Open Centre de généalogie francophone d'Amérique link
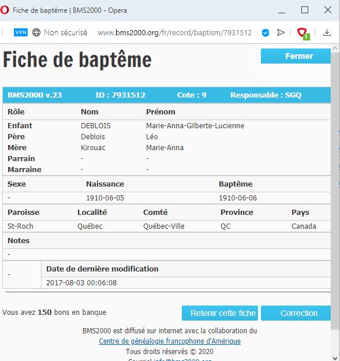 (170, 341)
